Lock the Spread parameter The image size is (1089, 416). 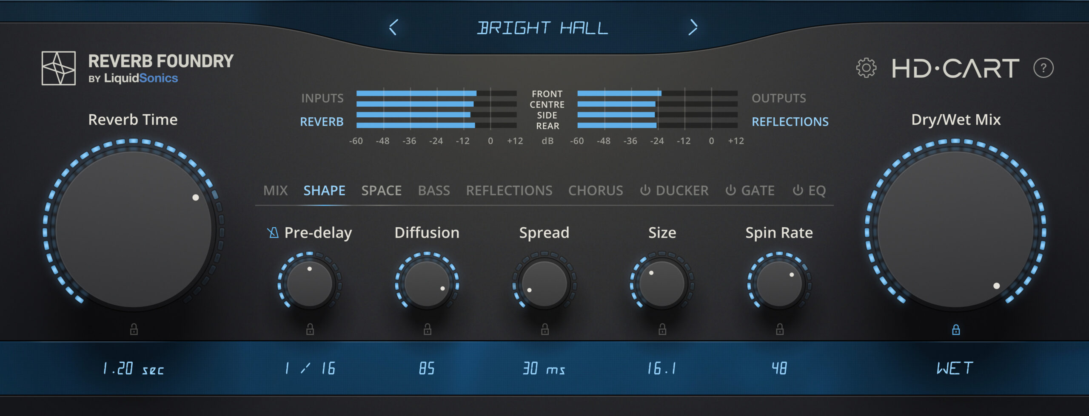pyautogui.click(x=545, y=329)
